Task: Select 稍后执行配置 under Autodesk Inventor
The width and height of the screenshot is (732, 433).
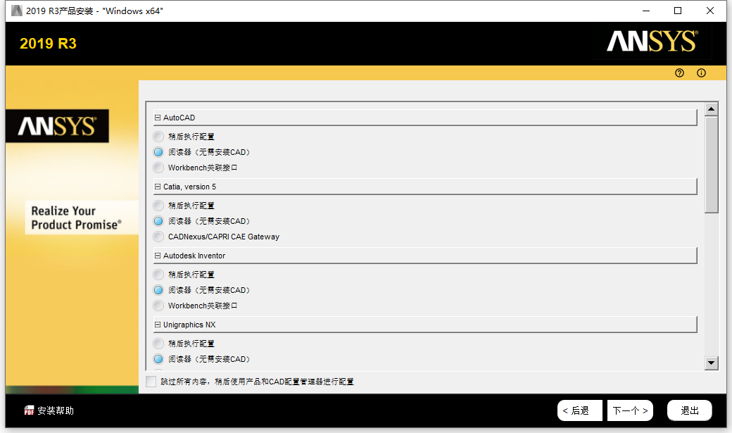Action: (158, 275)
